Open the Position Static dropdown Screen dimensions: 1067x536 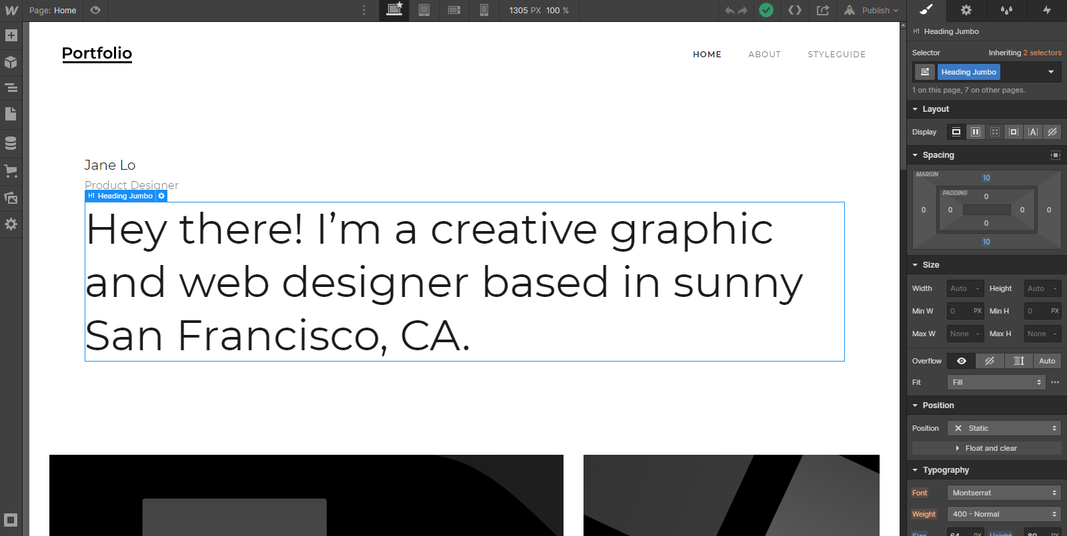pyautogui.click(x=1004, y=428)
